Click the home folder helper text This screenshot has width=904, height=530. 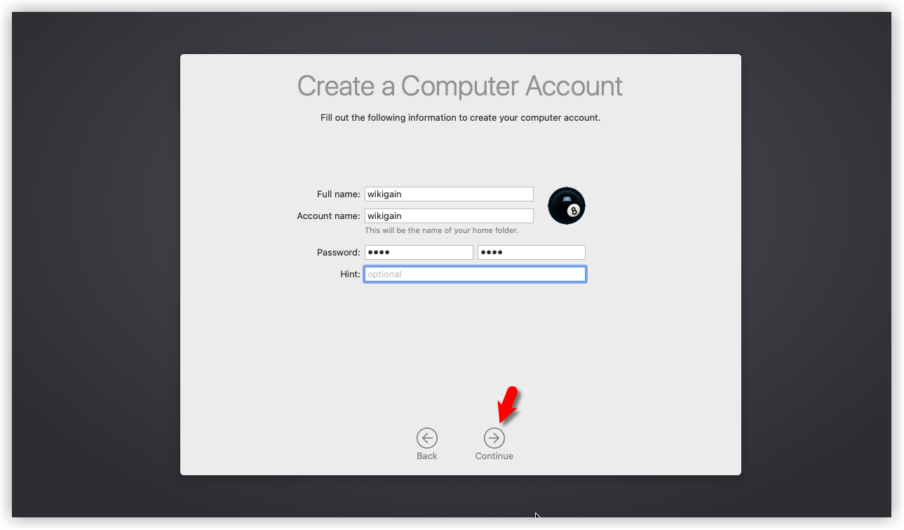tap(441, 231)
